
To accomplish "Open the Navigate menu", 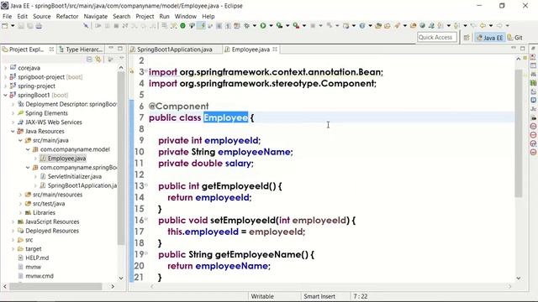I will pyautogui.click(x=96, y=17).
